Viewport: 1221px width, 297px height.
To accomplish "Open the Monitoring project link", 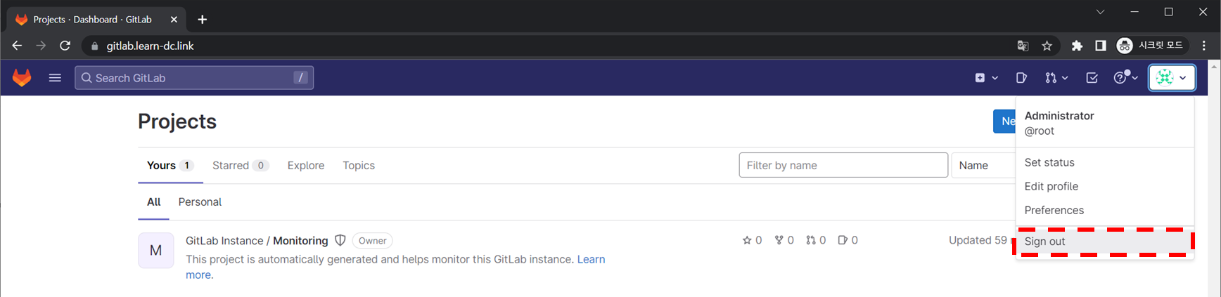I will [300, 241].
